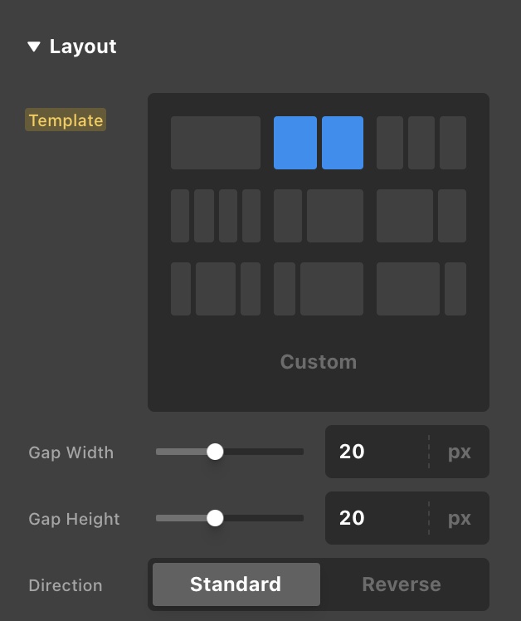Pick the very narrow left sidebar template
Viewport: 521px width, 621px height.
(x=319, y=289)
